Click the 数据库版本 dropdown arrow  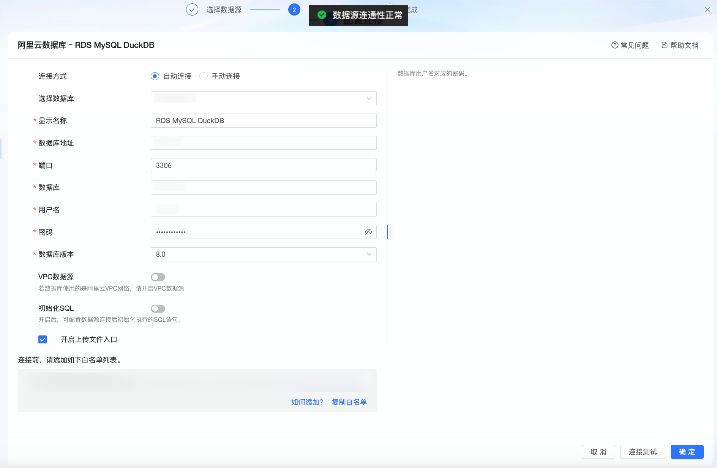369,255
